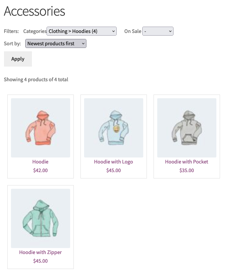Go to the Hoodie with Zipper title link
Viewport: 228px width, 279px height.
[41, 252]
